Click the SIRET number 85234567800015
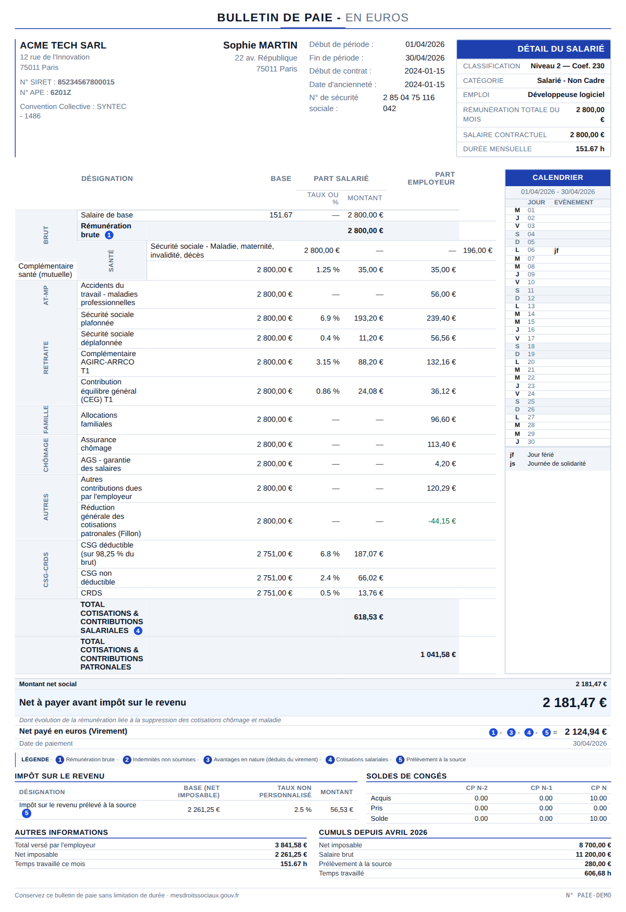The height and width of the screenshot is (912, 626). pyautogui.click(x=86, y=82)
